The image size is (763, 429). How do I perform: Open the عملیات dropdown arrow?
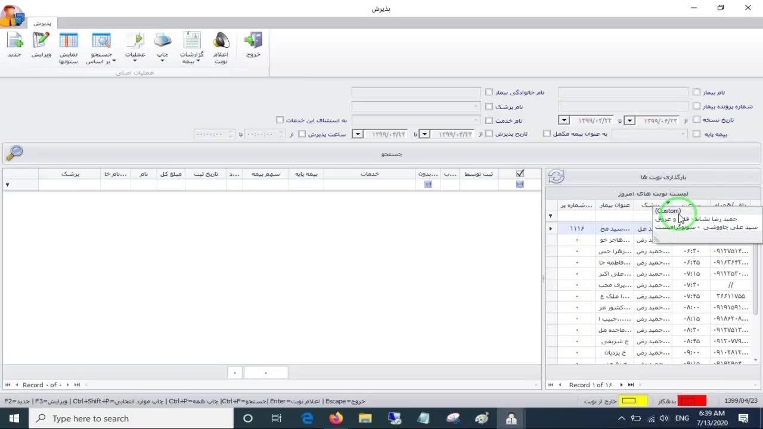click(135, 61)
